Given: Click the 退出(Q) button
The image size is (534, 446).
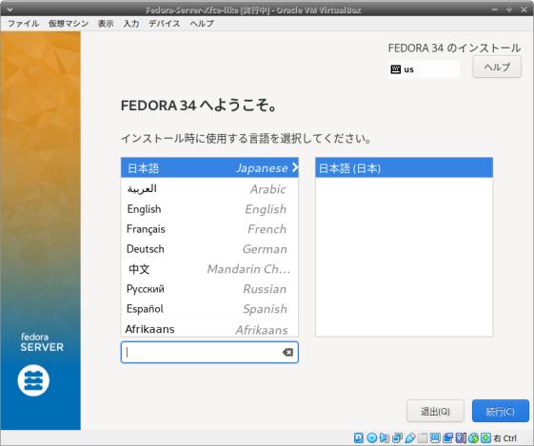Looking at the screenshot, I should pyautogui.click(x=435, y=412).
